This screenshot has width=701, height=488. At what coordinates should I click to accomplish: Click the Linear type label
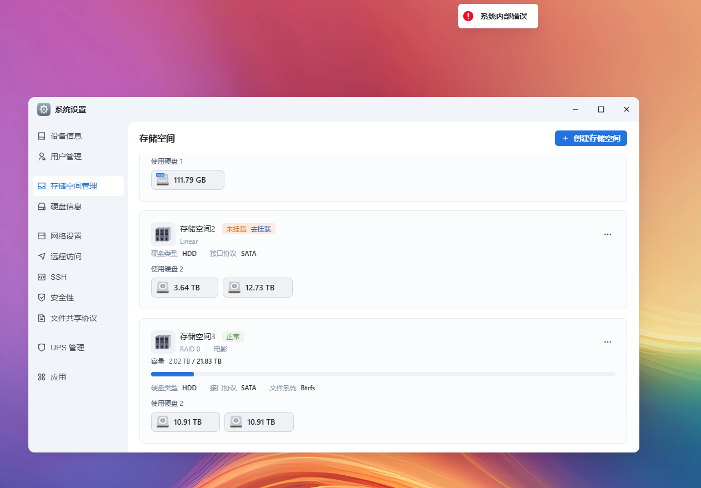tap(189, 242)
